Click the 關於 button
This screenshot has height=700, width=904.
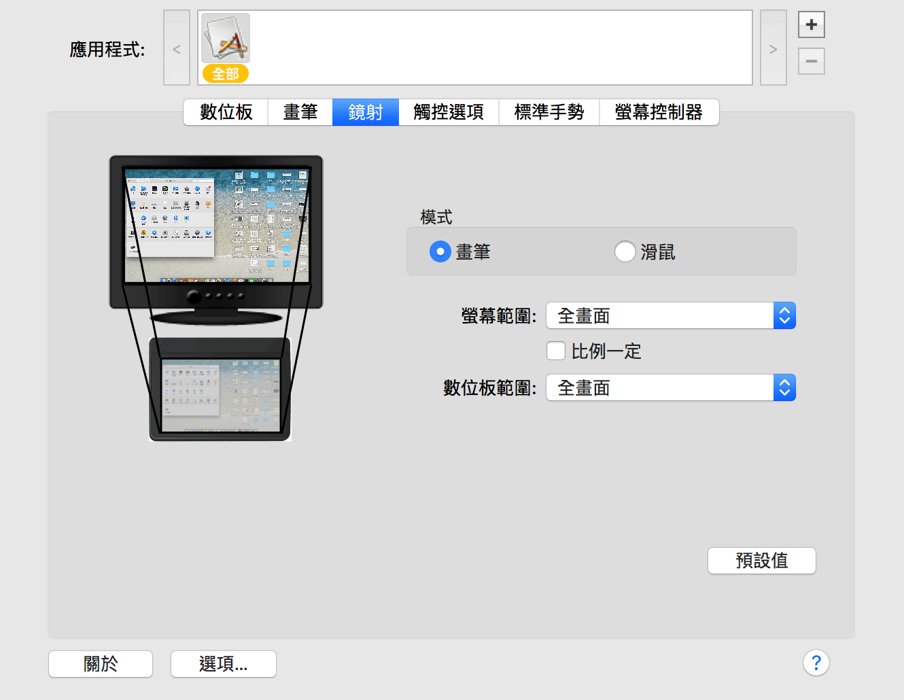(x=101, y=664)
